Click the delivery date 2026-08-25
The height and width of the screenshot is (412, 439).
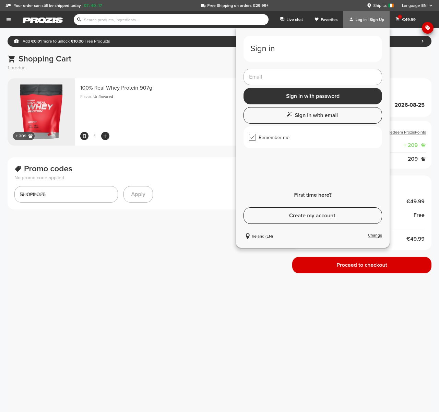pyautogui.click(x=410, y=105)
